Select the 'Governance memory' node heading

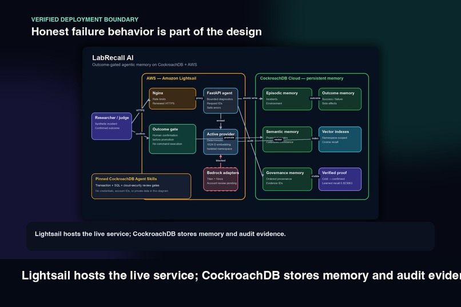coord(285,173)
